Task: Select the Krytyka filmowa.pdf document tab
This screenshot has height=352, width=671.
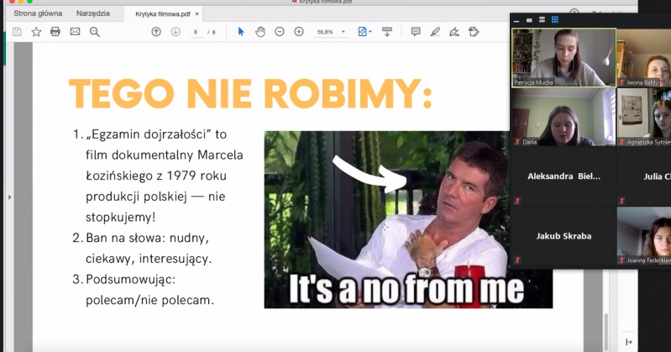Action: 163,13
